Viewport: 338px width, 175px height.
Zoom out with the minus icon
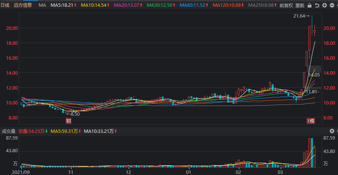332,5
